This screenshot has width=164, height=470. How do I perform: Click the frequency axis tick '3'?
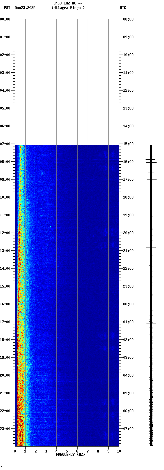click(x=46, y=451)
